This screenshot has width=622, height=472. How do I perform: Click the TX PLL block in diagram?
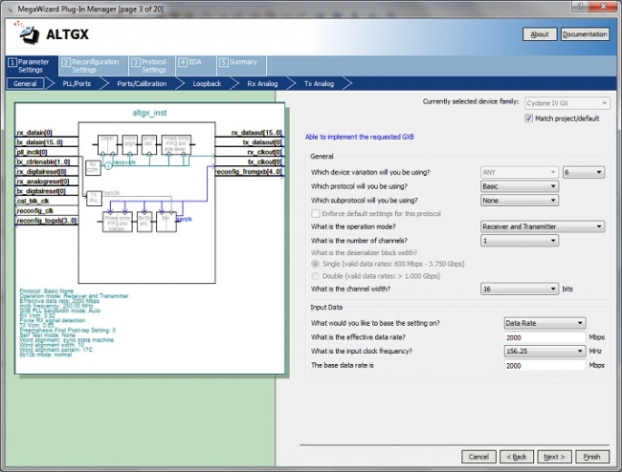[x=94, y=198]
